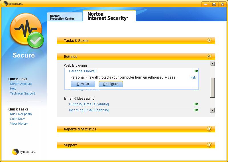
Task: Open Incoming Email Scanning setting
Action: tap(89, 110)
